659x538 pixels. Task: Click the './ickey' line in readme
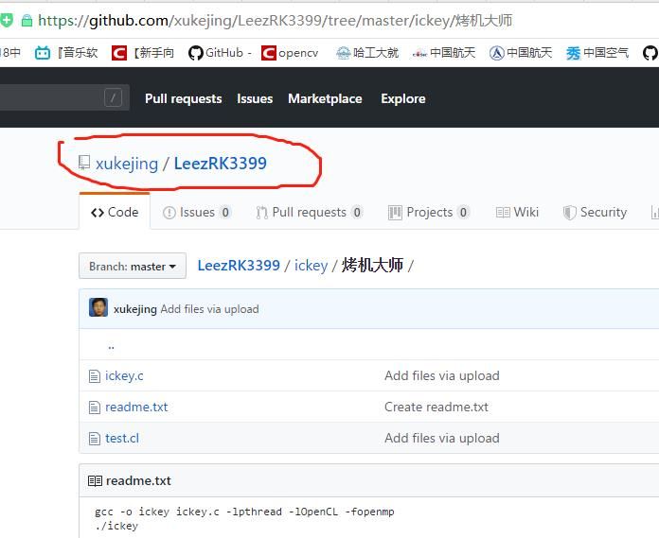coord(116,527)
